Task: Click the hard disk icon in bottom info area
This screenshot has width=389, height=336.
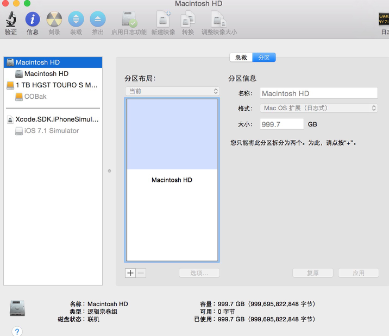Action: pyautogui.click(x=17, y=308)
